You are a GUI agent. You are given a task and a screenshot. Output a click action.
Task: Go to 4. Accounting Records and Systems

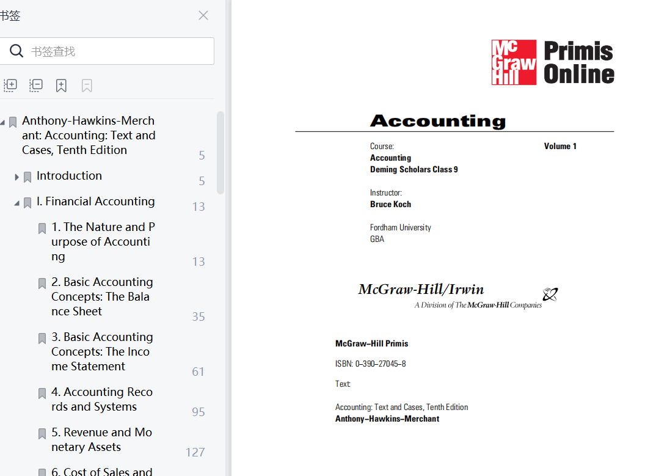(x=102, y=399)
